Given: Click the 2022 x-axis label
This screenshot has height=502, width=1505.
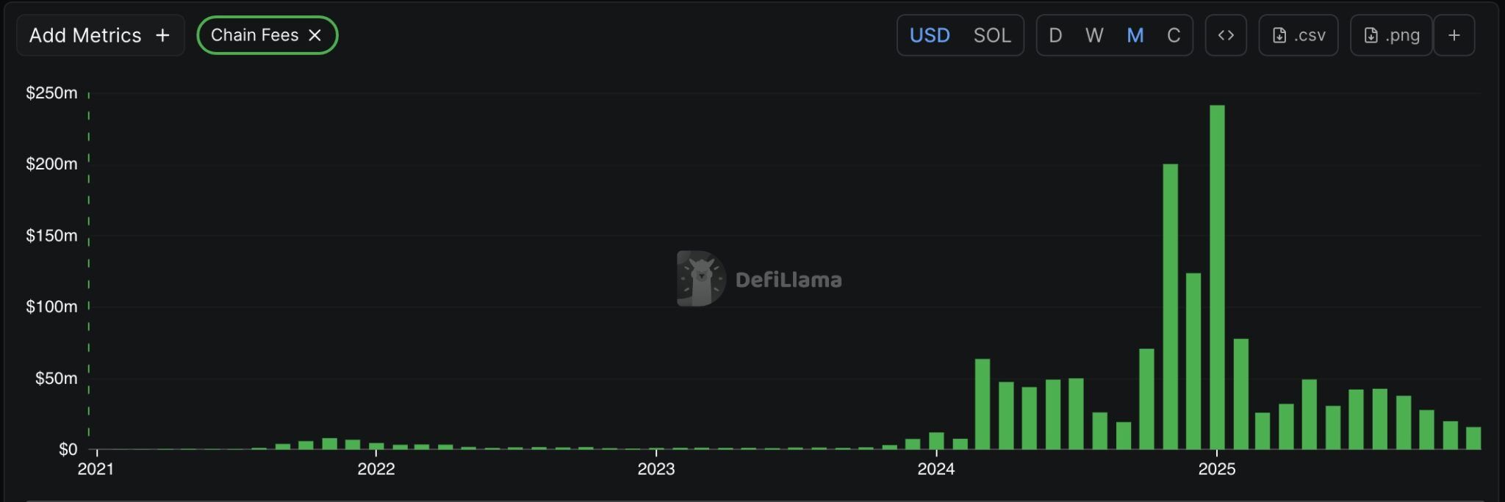Looking at the screenshot, I should coord(376,469).
